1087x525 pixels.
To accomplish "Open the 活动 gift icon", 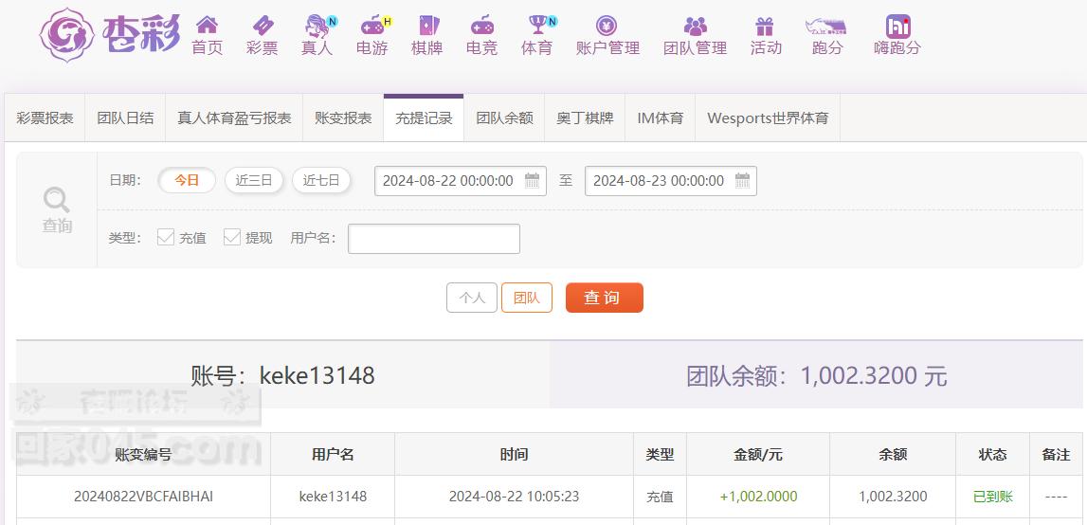I will [764, 27].
